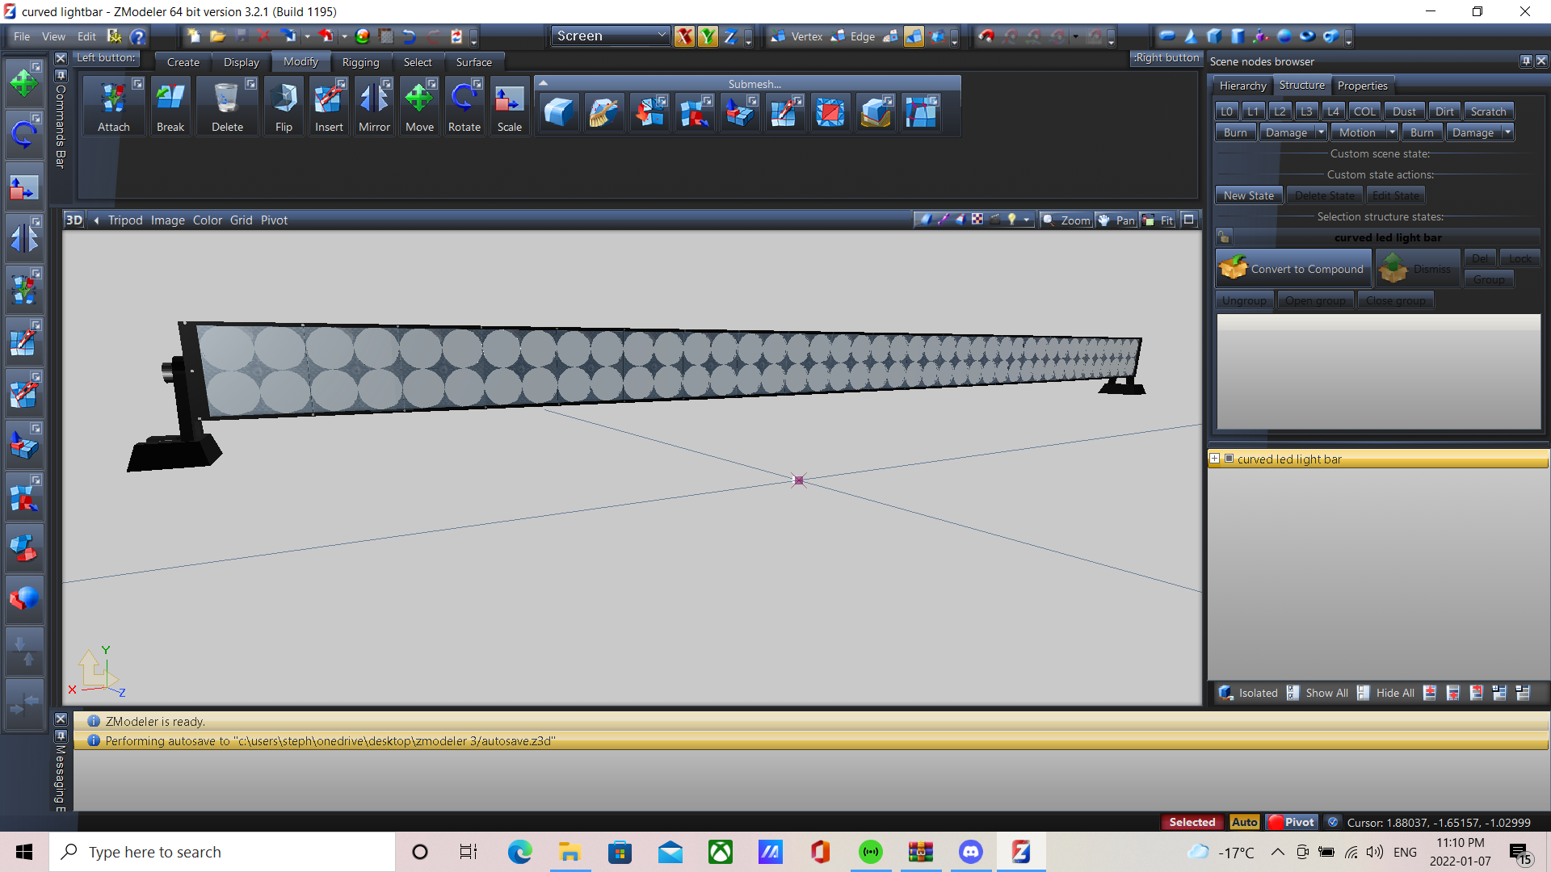Click the Windows taskbar search box
The width and height of the screenshot is (1551, 872).
[x=222, y=852]
